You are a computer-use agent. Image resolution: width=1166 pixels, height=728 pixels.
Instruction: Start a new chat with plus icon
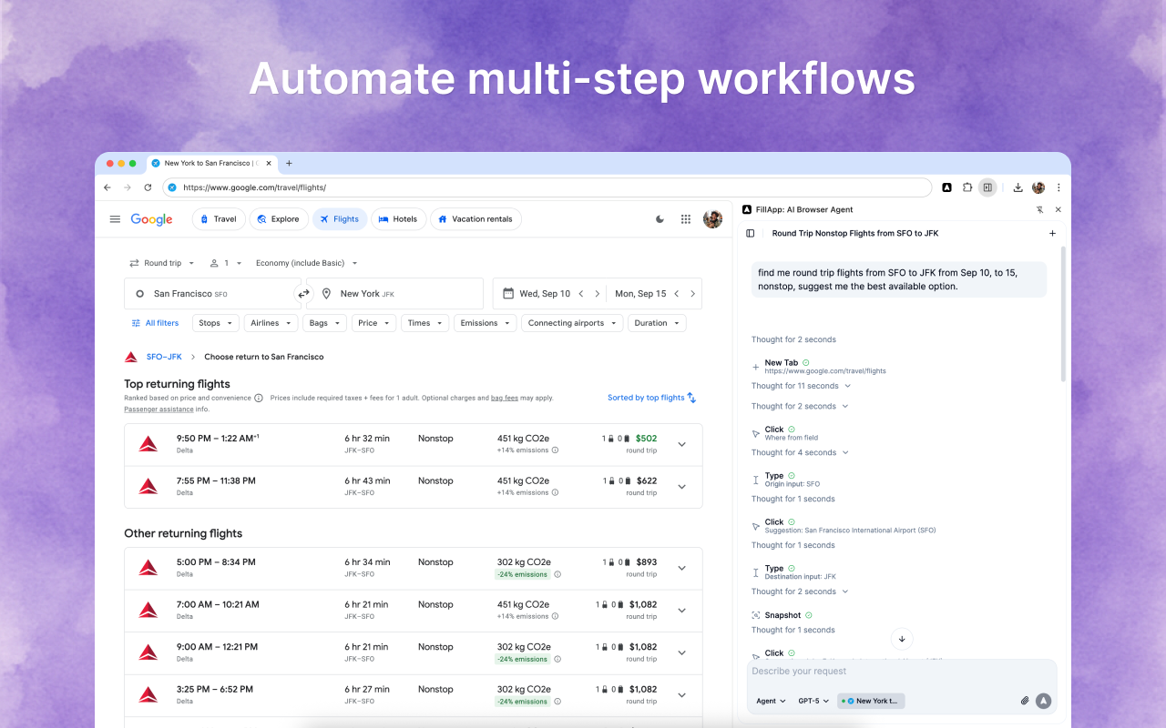(x=1052, y=234)
